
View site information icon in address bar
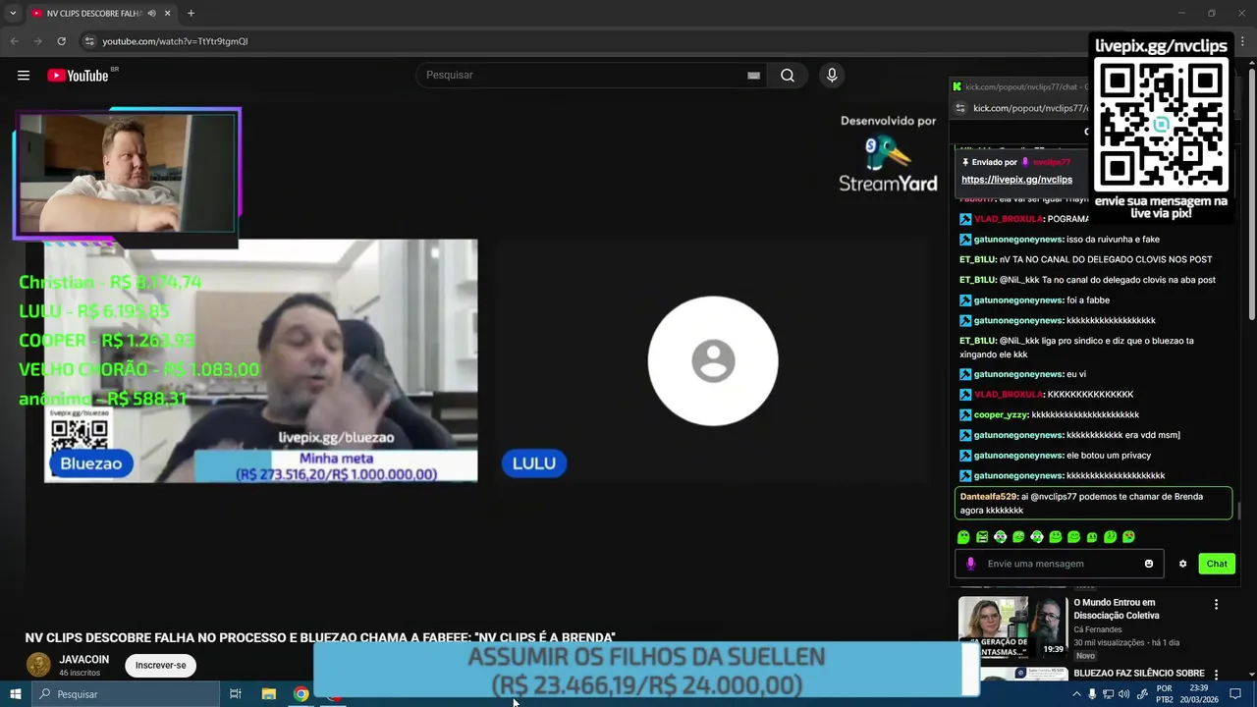[x=89, y=41]
